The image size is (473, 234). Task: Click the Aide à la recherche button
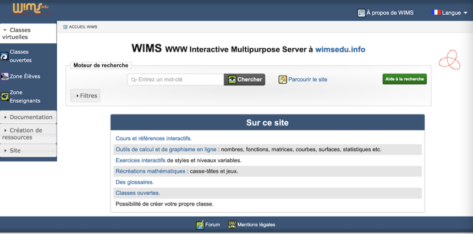(404, 79)
